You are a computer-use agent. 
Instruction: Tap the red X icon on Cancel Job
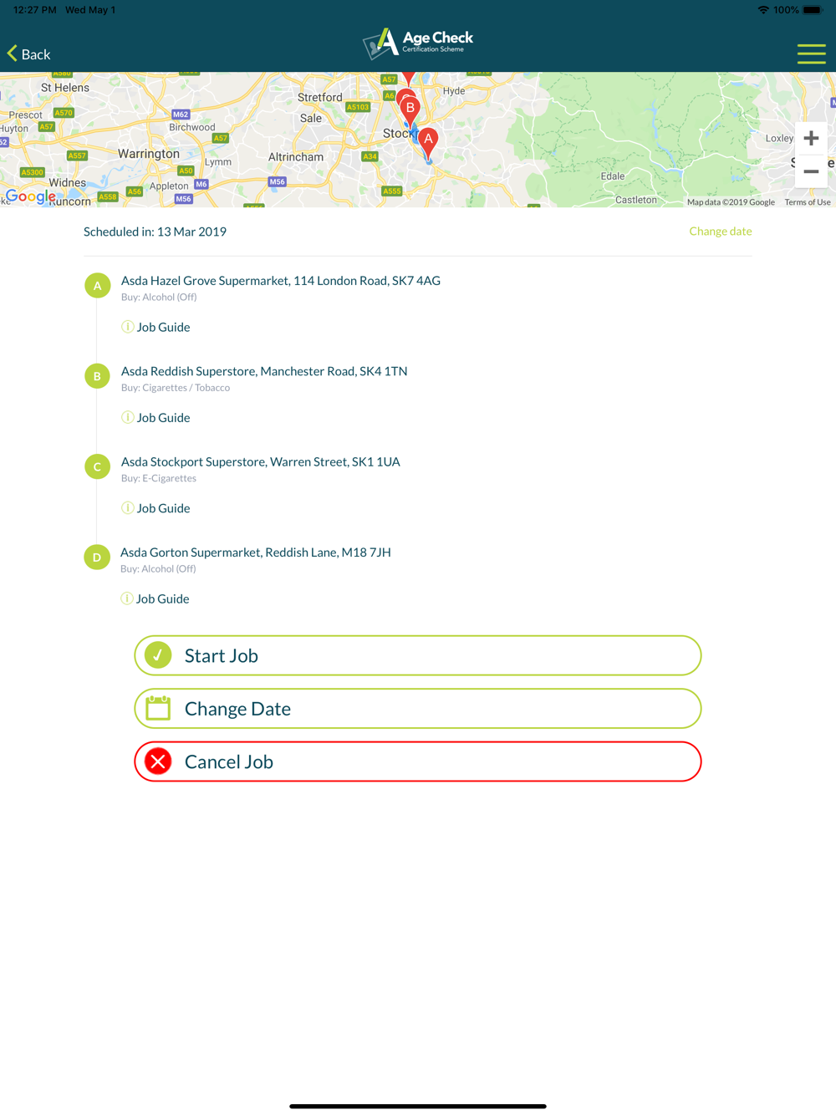tap(158, 761)
